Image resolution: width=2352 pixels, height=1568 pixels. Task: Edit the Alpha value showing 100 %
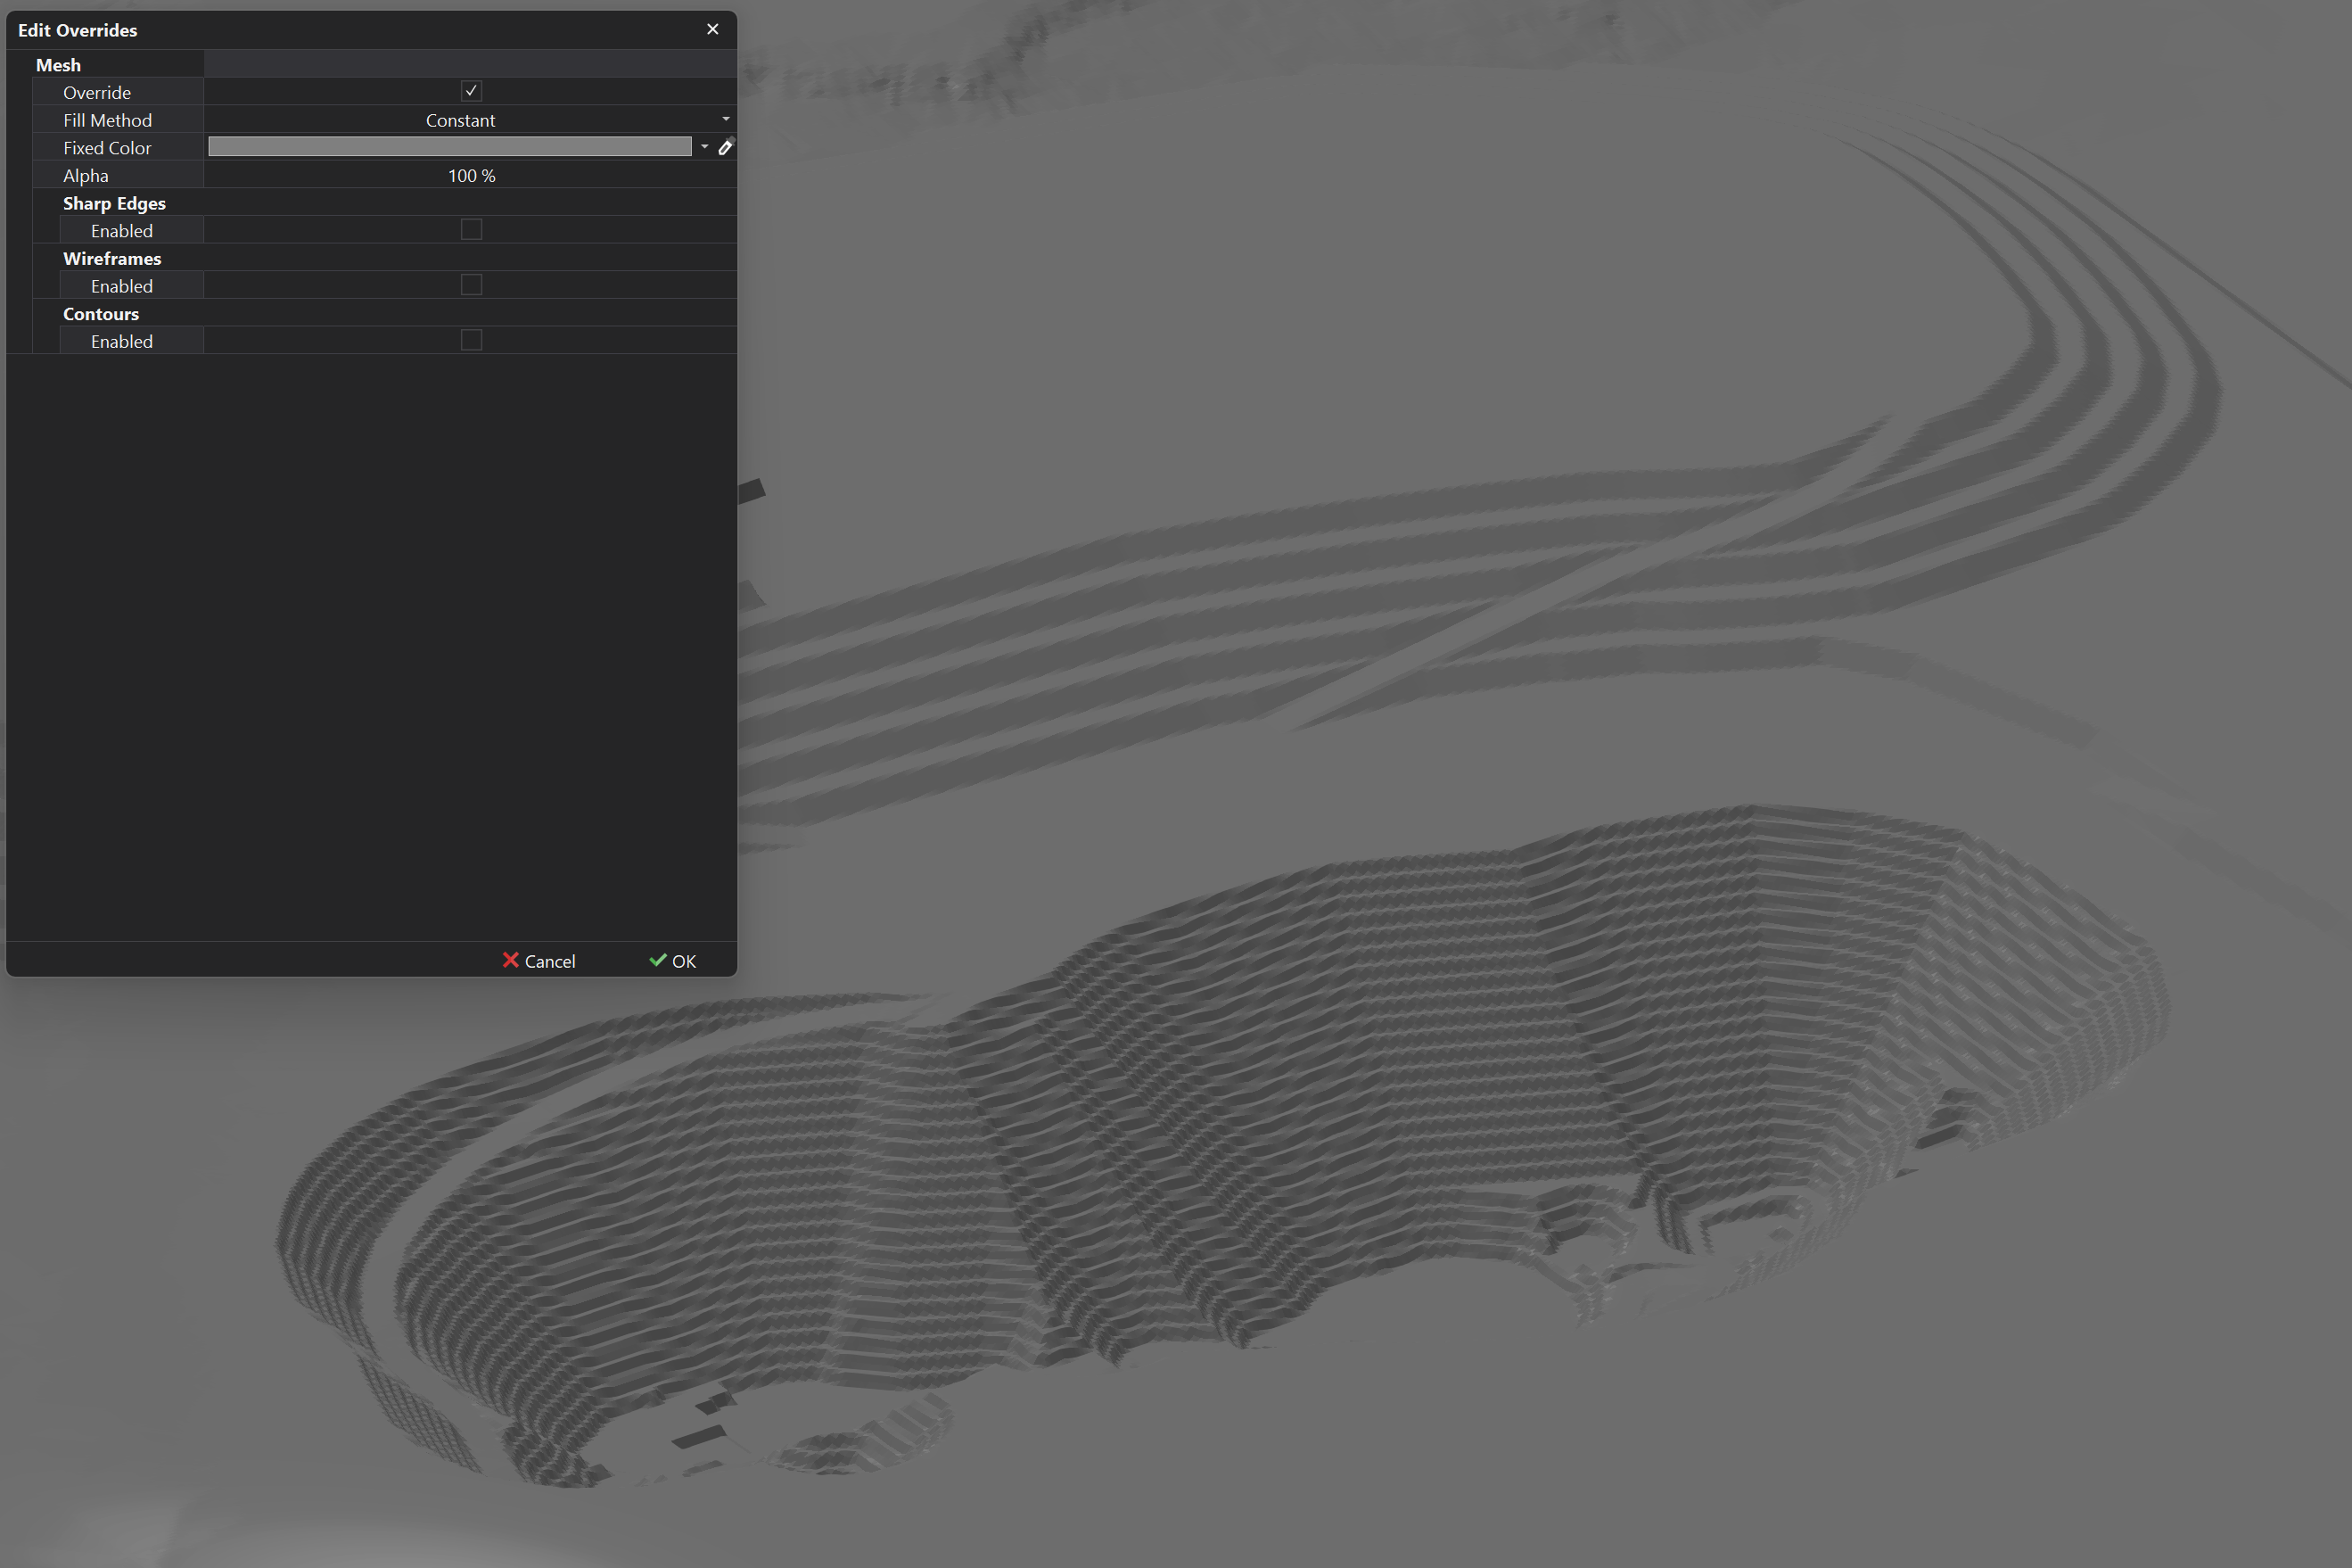click(x=470, y=174)
